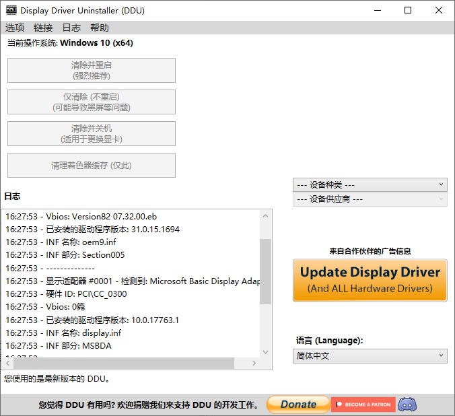
Task: Open the 设备供应商 vendor dropdown
Action: point(370,199)
